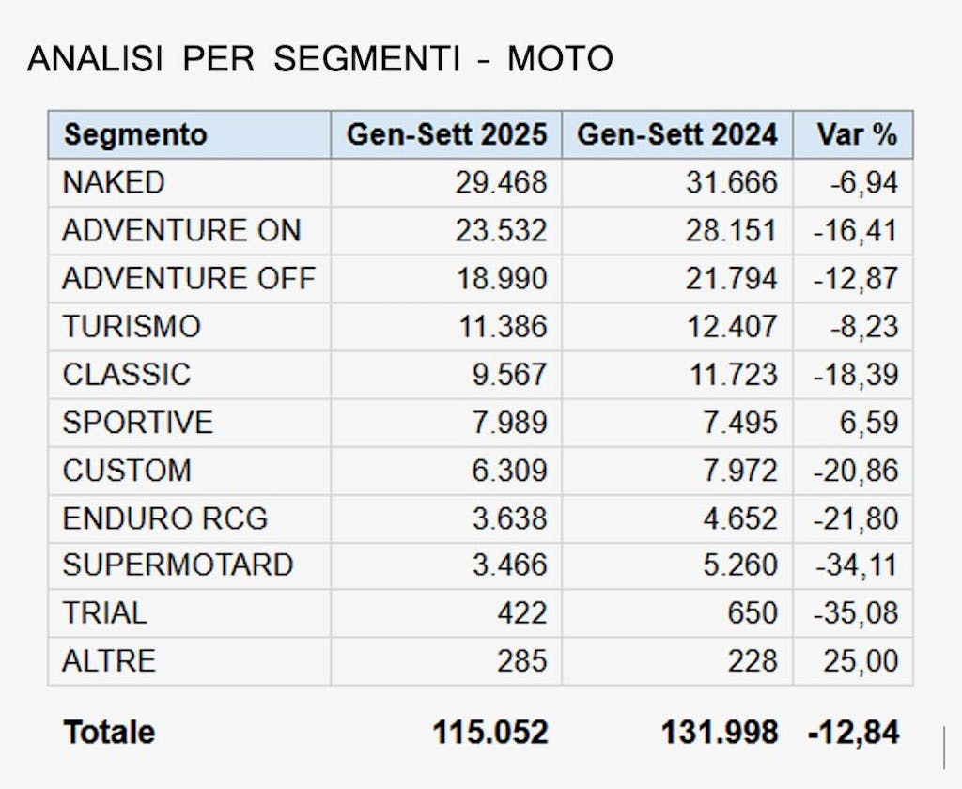962x789 pixels.
Task: Click the TURISMO segment cell
Action: (132, 327)
